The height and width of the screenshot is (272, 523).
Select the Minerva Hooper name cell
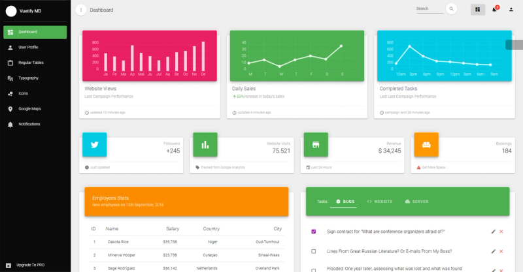pos(122,255)
